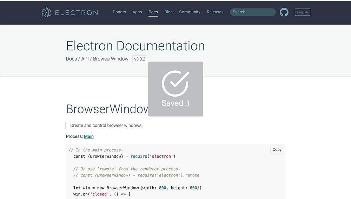
Task: Click the win.on('closed') code line
Action: coord(102,194)
